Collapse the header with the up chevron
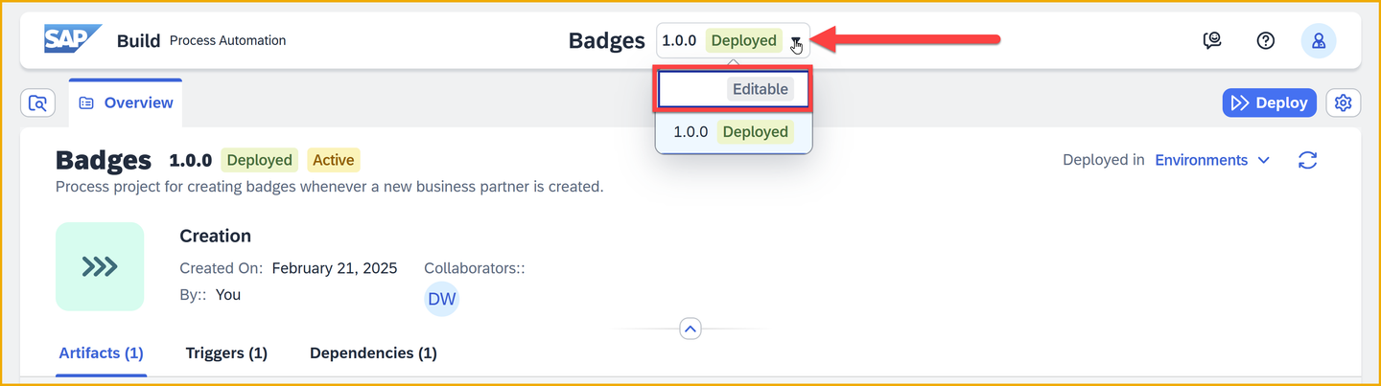The width and height of the screenshot is (1381, 386). [690, 329]
